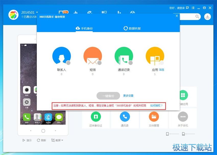The height and width of the screenshot is (155, 217).
Task: Open the 通讯录 contacts tile
Action: point(125,119)
